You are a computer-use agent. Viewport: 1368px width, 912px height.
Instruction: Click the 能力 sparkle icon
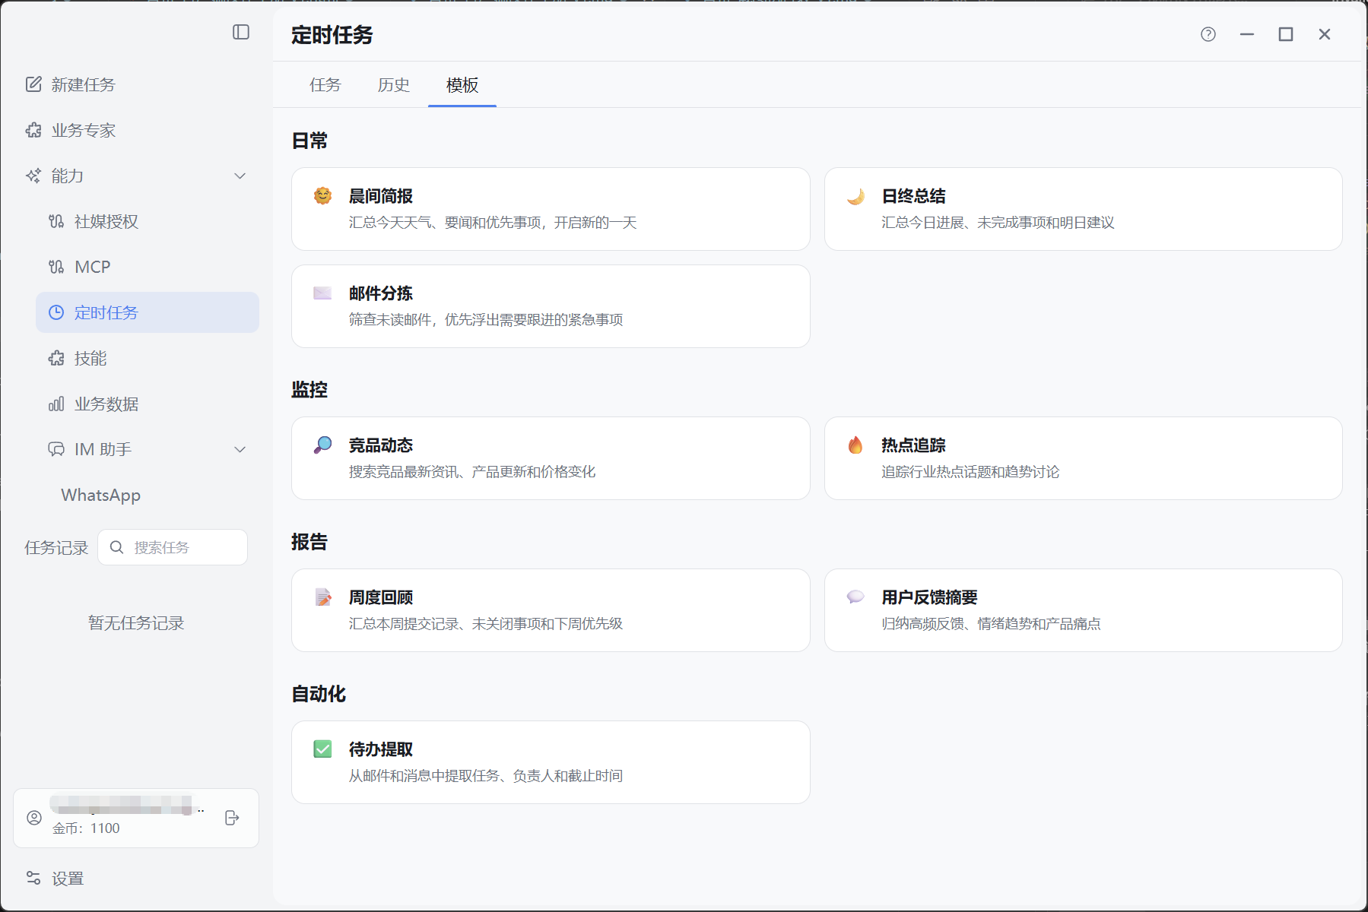(33, 176)
